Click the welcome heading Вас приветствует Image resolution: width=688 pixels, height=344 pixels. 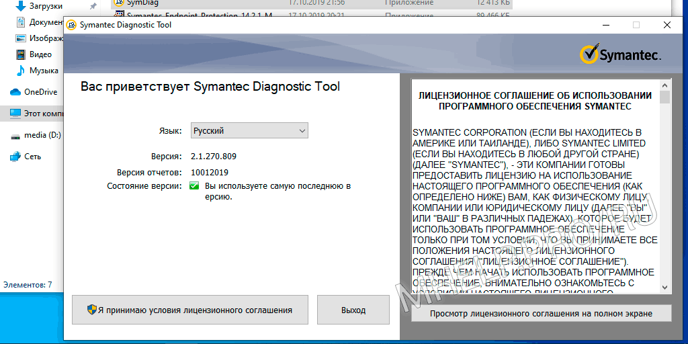(x=210, y=86)
